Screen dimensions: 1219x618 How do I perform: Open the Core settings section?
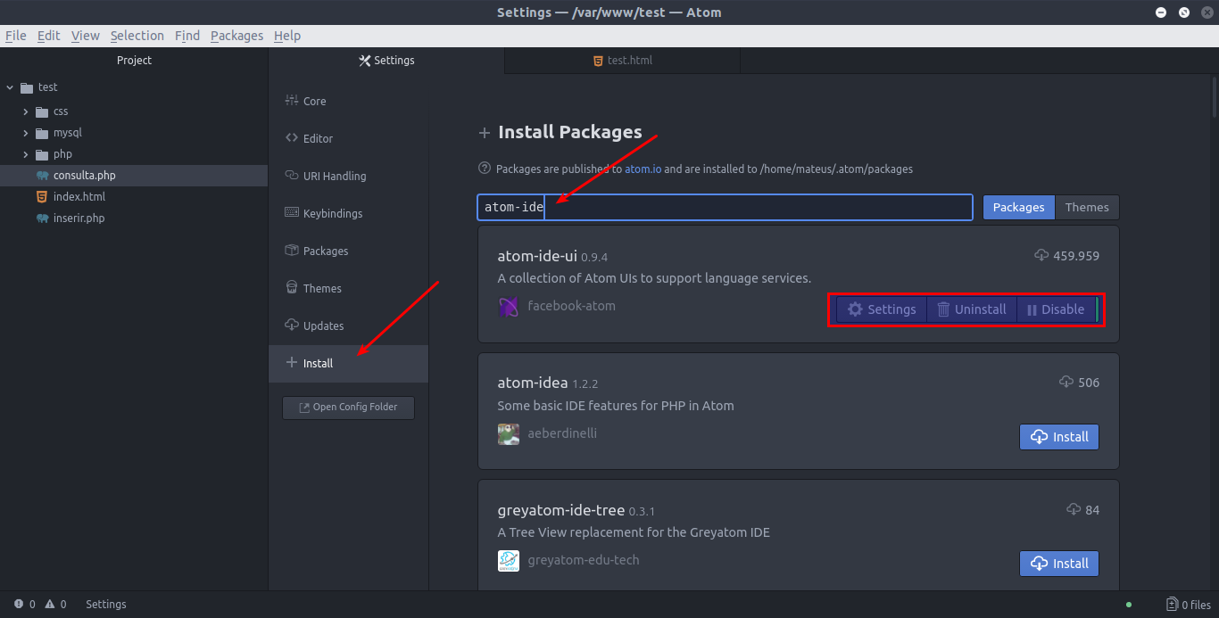(348, 101)
